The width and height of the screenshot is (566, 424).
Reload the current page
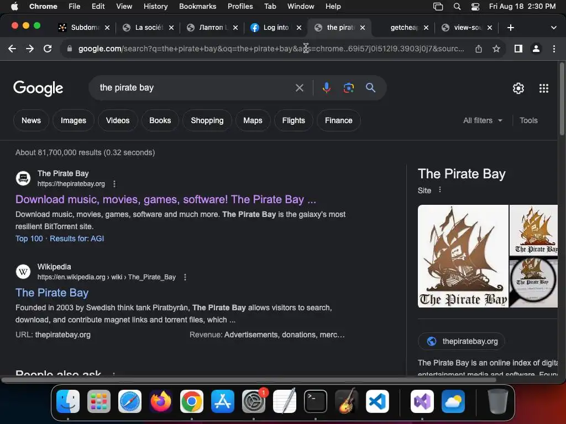48,49
